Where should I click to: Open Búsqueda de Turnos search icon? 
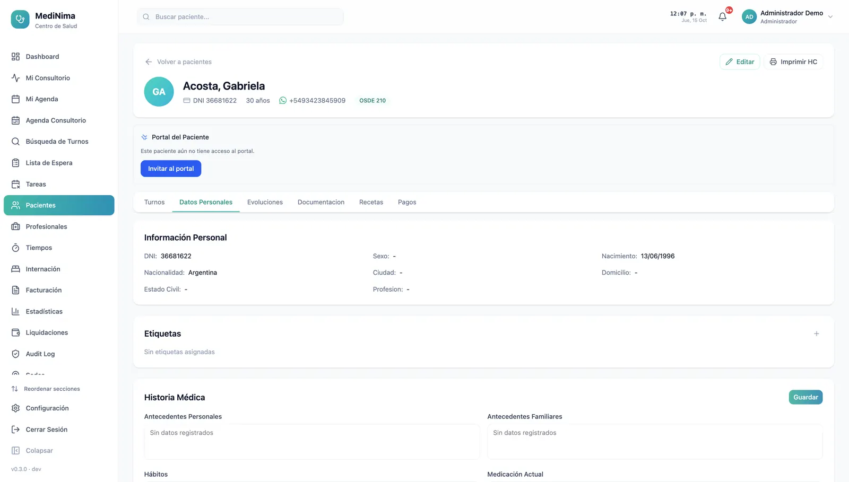(x=15, y=142)
